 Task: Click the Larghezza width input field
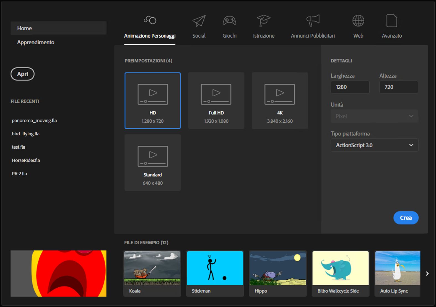[350, 87]
